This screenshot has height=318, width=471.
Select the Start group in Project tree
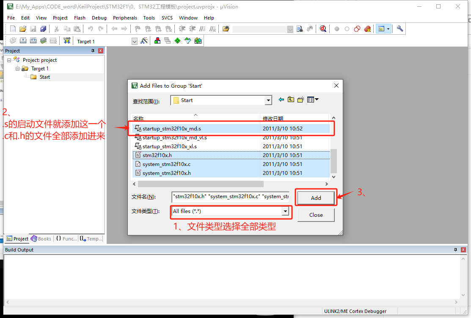[45, 77]
